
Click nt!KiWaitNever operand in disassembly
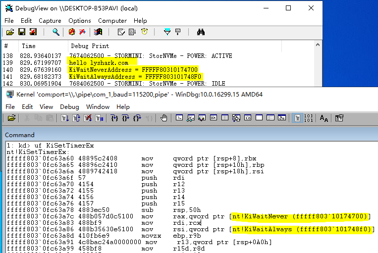(x=299, y=216)
